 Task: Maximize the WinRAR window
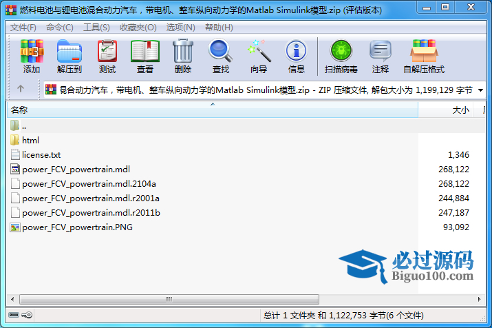pos(445,8)
